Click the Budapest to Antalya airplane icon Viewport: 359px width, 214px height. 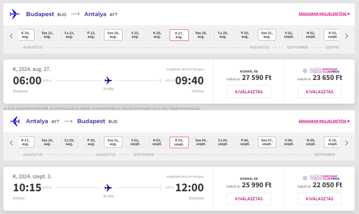coord(15,14)
